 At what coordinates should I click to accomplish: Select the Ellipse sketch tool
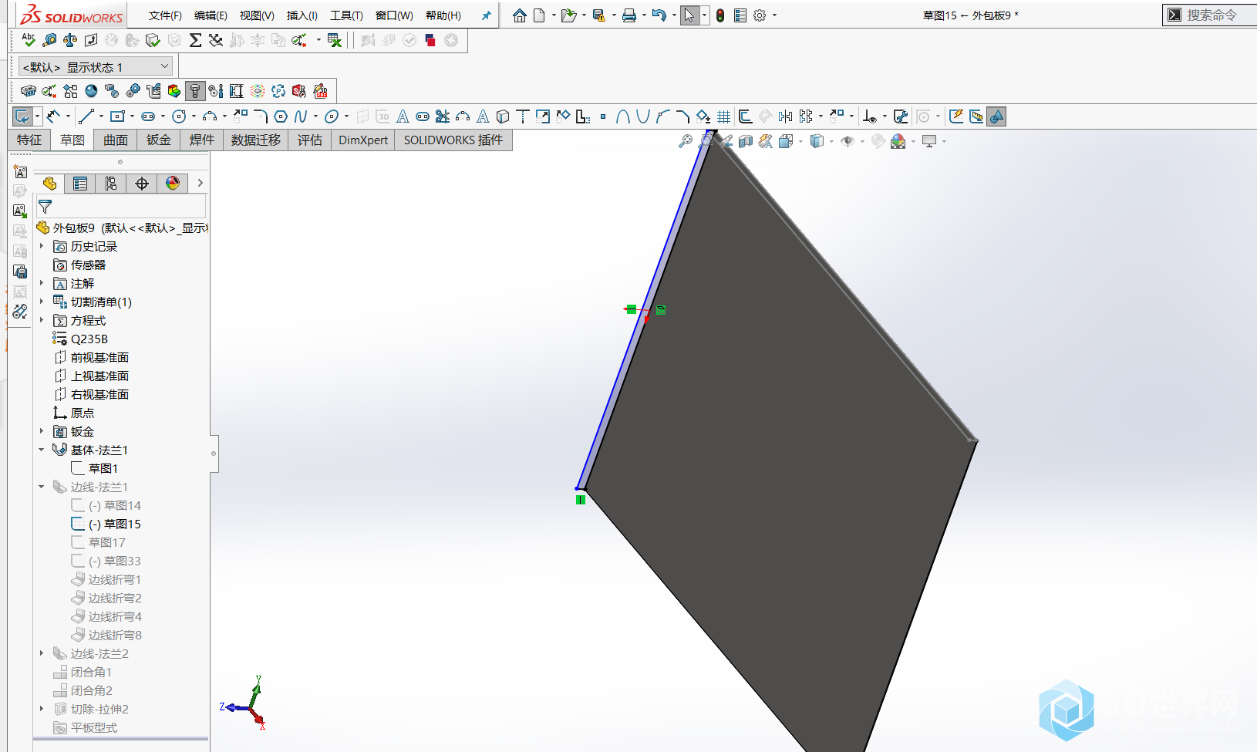[332, 116]
